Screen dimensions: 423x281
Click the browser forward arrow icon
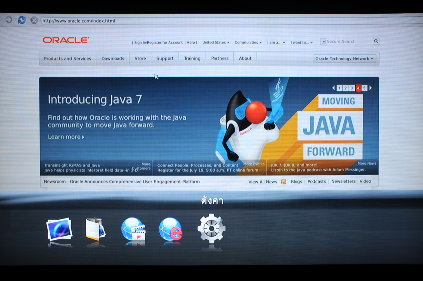9,20
